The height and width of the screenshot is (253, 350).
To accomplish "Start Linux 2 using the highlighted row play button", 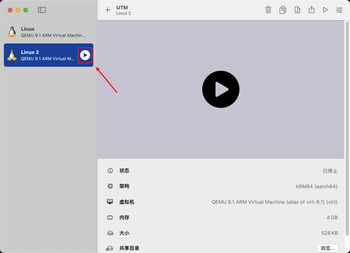I will click(85, 55).
